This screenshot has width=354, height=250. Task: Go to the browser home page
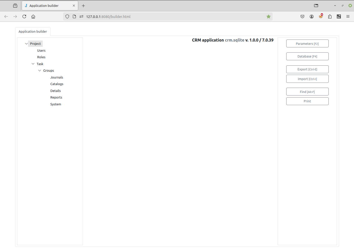click(33, 16)
